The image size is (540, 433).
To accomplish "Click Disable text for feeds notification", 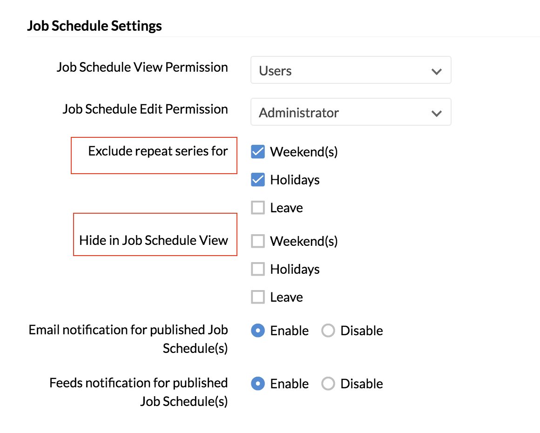I will (x=362, y=383).
